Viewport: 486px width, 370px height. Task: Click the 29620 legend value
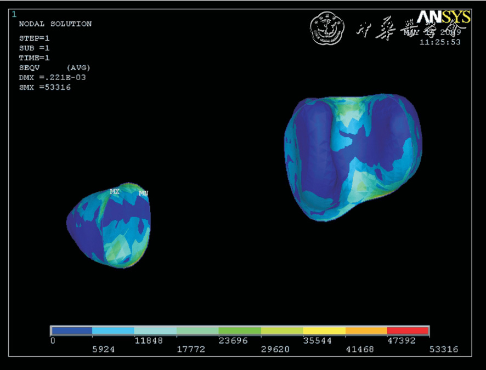pyautogui.click(x=275, y=350)
